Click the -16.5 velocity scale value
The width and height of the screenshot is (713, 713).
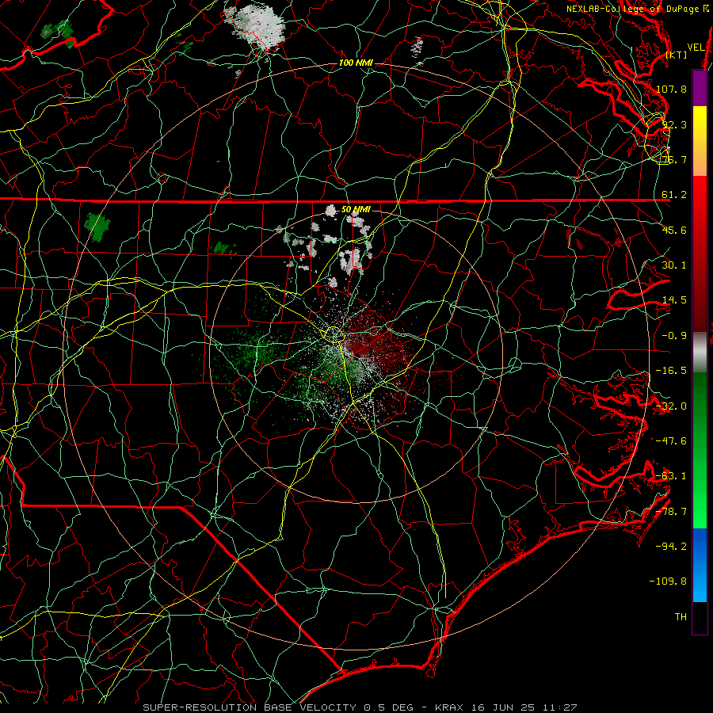pos(672,371)
